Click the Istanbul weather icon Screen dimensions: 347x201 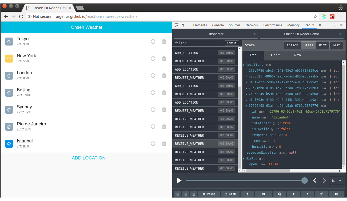point(9,144)
